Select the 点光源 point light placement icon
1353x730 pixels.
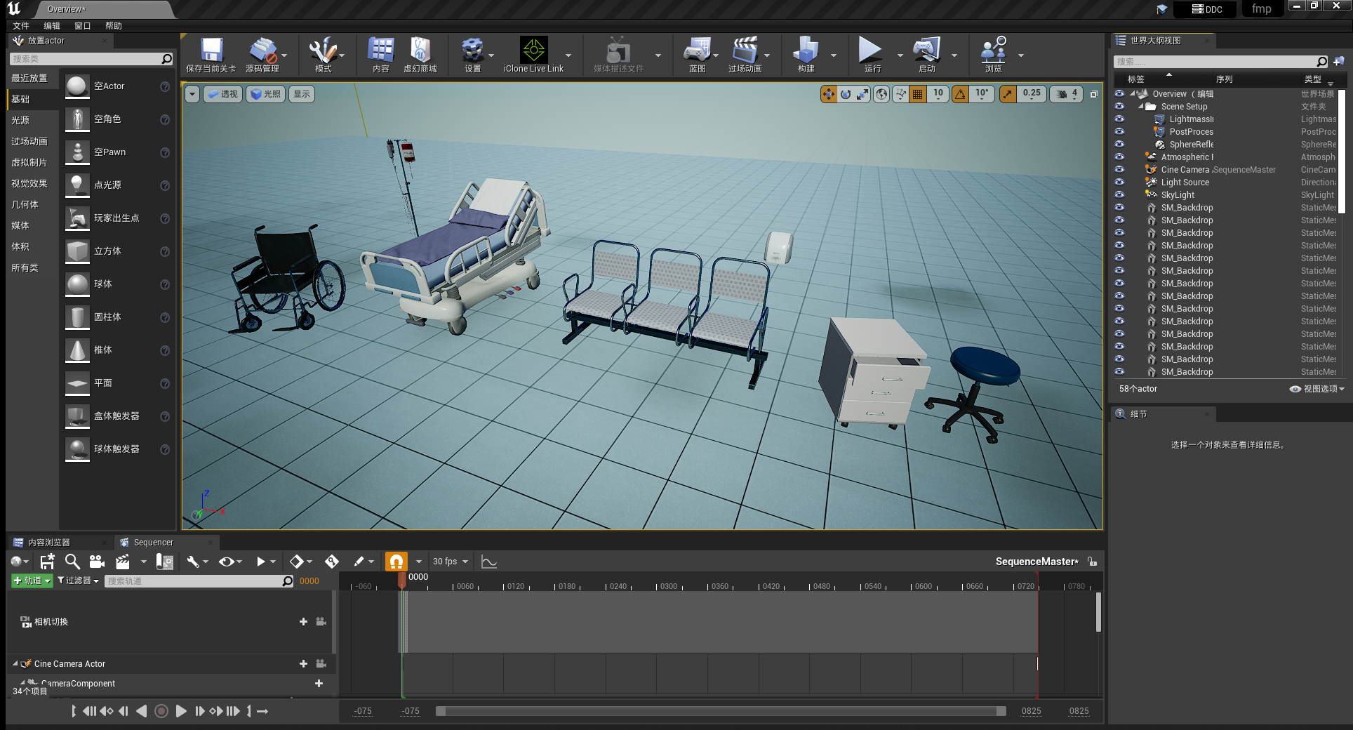click(x=77, y=185)
